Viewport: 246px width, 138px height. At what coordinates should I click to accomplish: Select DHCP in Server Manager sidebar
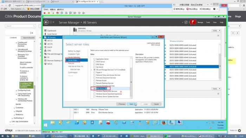coord(50,47)
